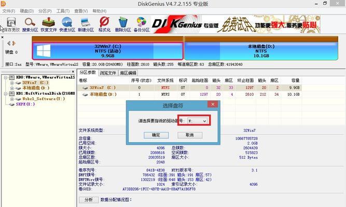
Task: Click the SKPE (X:) drive icon in tree
Action: [12, 104]
